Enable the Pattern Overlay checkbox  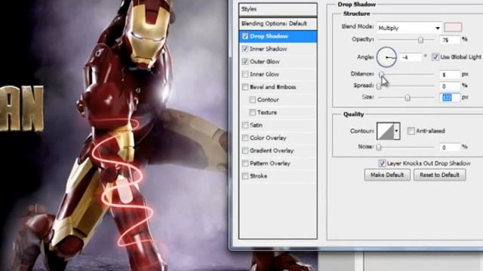click(245, 163)
